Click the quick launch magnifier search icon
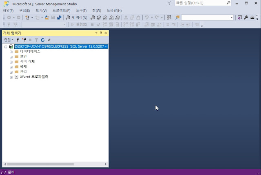The image size is (261, 175). click(228, 3)
